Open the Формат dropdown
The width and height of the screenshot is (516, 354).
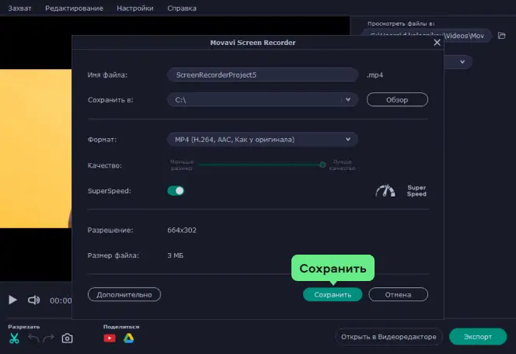point(263,140)
